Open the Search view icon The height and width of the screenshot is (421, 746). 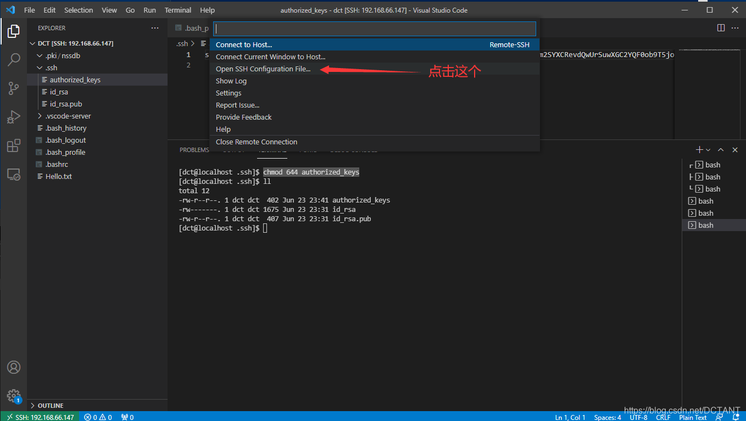tap(14, 60)
